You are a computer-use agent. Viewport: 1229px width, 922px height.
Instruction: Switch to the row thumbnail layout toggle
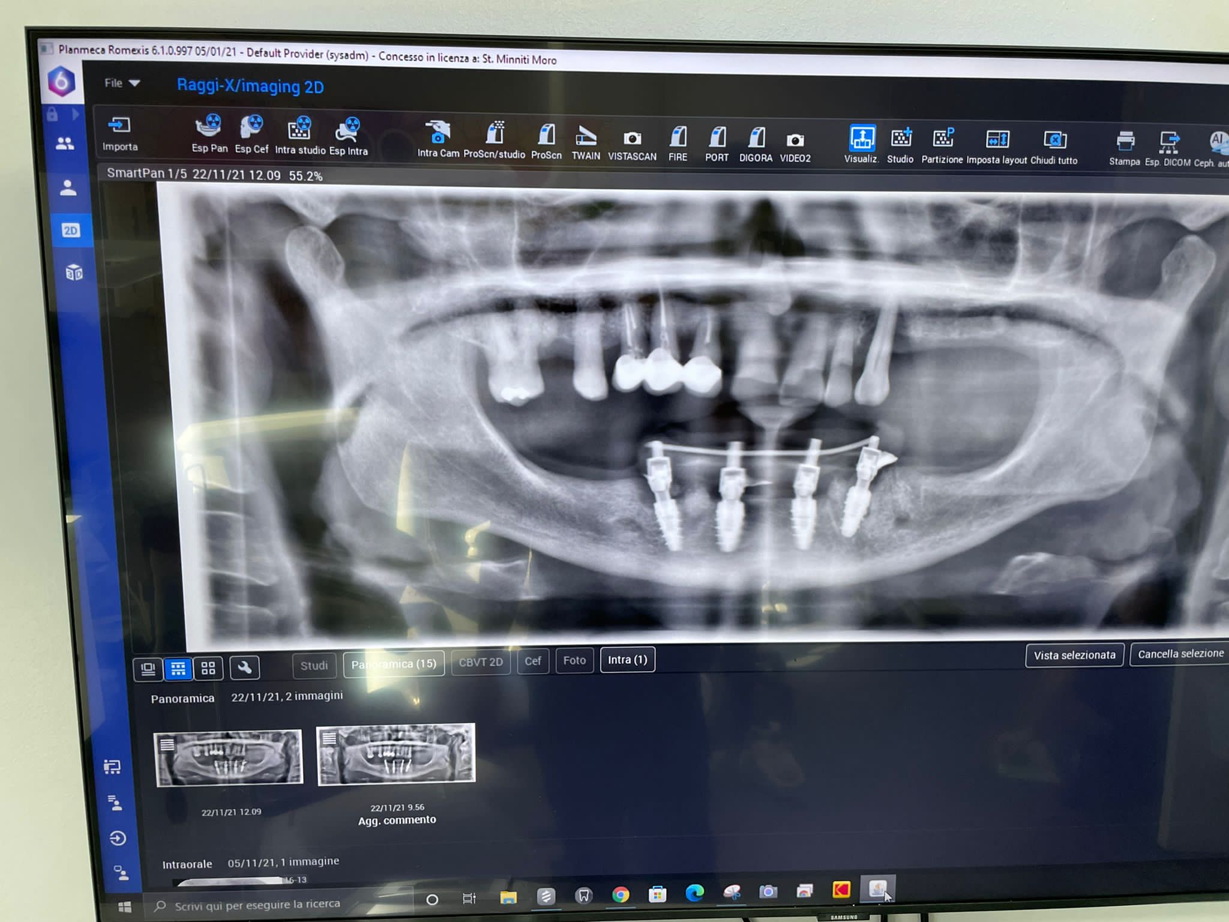click(x=178, y=669)
